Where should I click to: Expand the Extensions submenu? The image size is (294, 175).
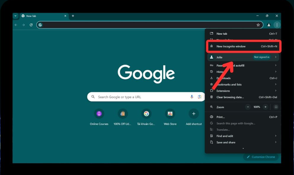[x=243, y=91]
